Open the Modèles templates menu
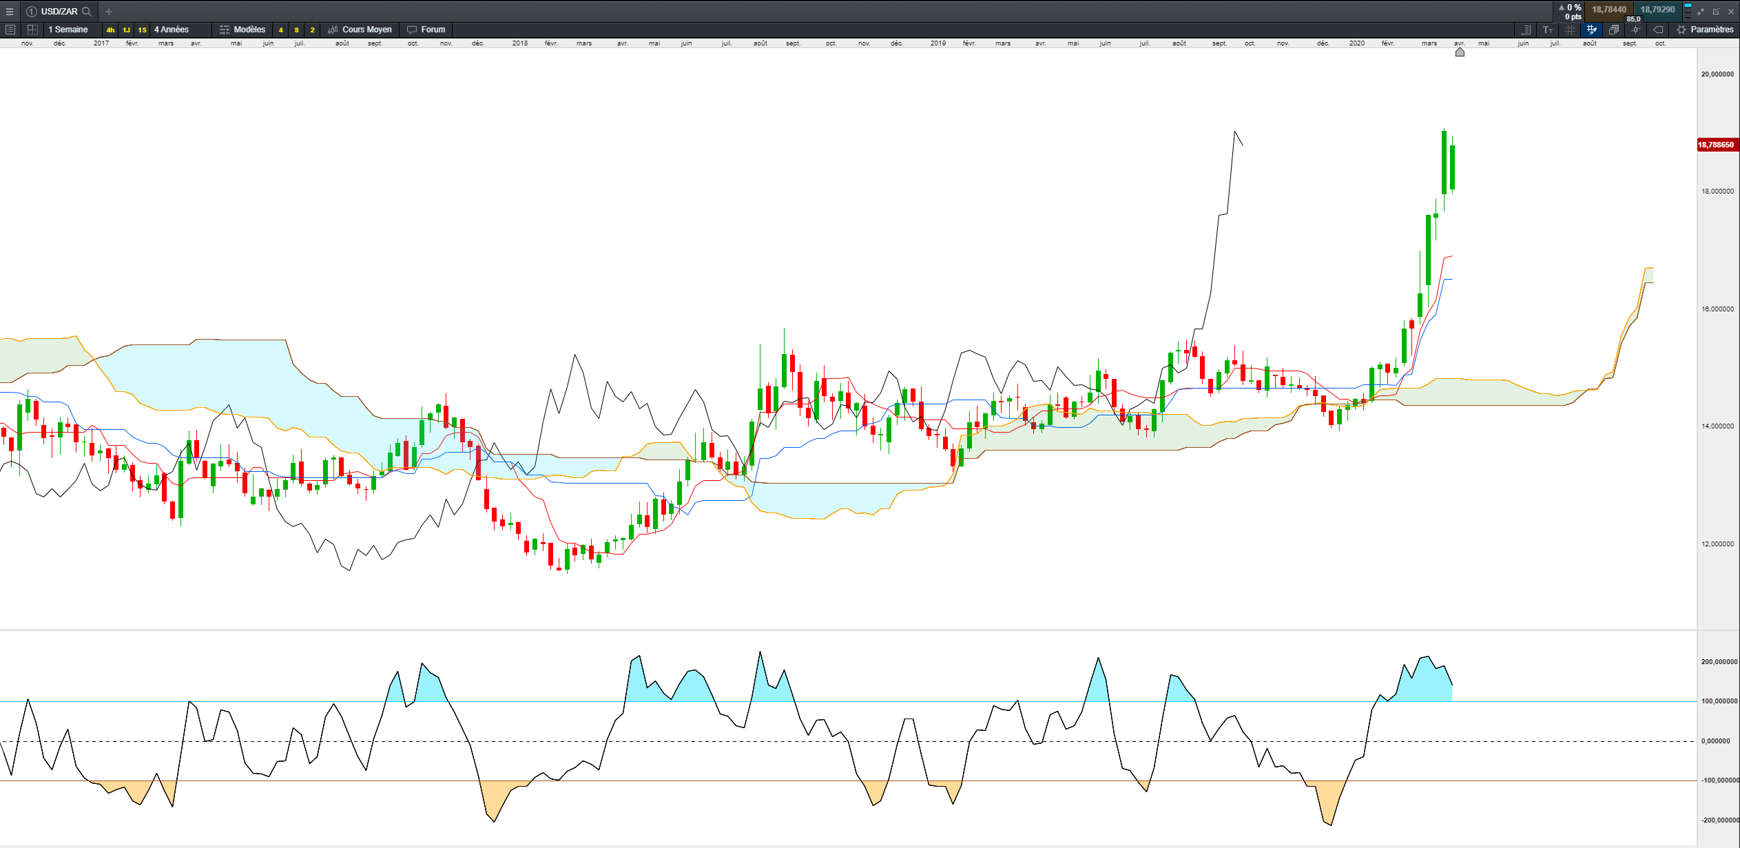This screenshot has width=1740, height=848. (242, 30)
